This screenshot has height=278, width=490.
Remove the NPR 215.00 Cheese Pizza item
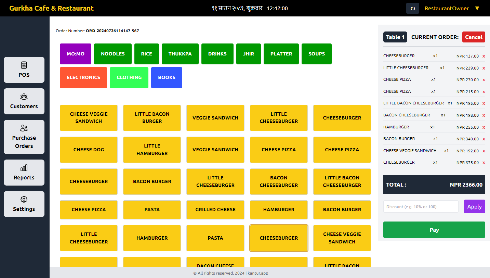pyautogui.click(x=484, y=92)
